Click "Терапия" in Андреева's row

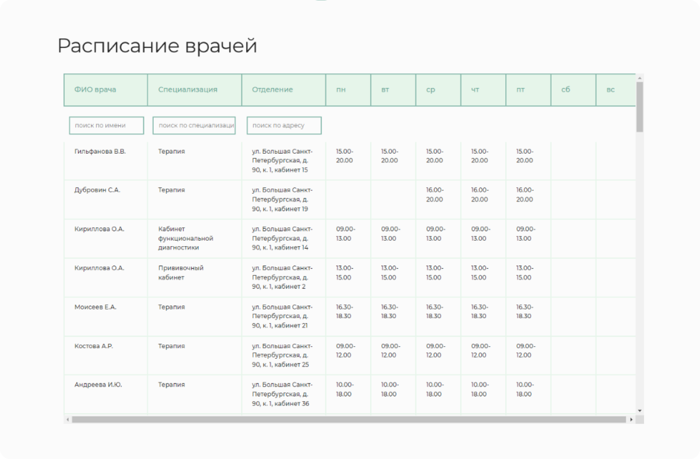pyautogui.click(x=172, y=385)
